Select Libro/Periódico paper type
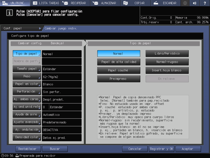 point(167,53)
